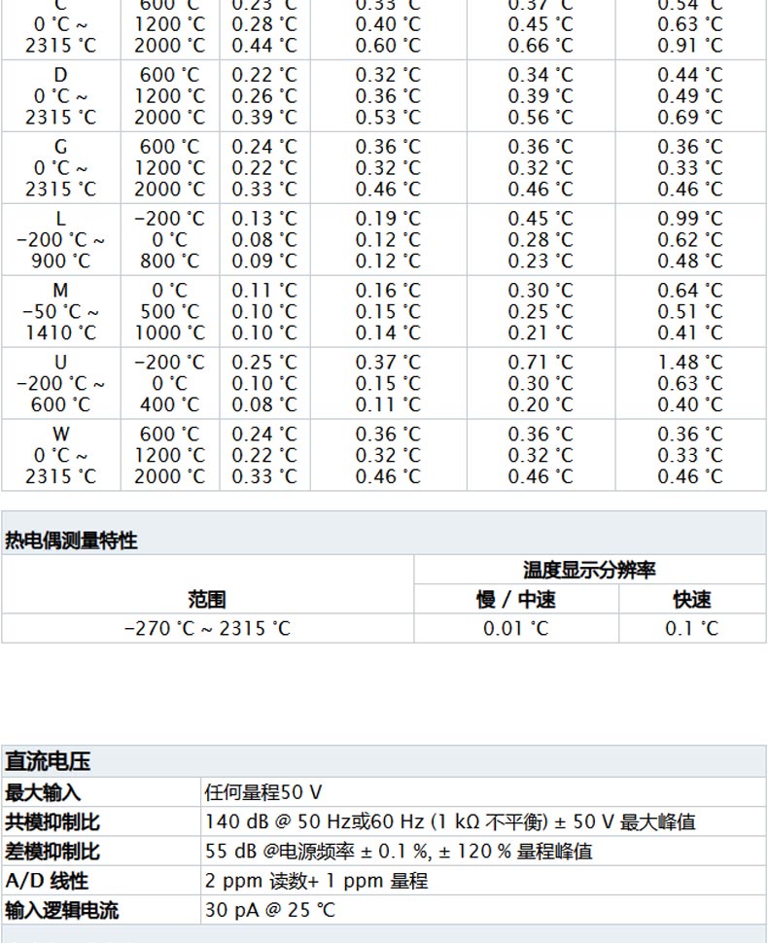
Task: Select the 30 pA @ 25 ℃ value
Action: (x=269, y=910)
